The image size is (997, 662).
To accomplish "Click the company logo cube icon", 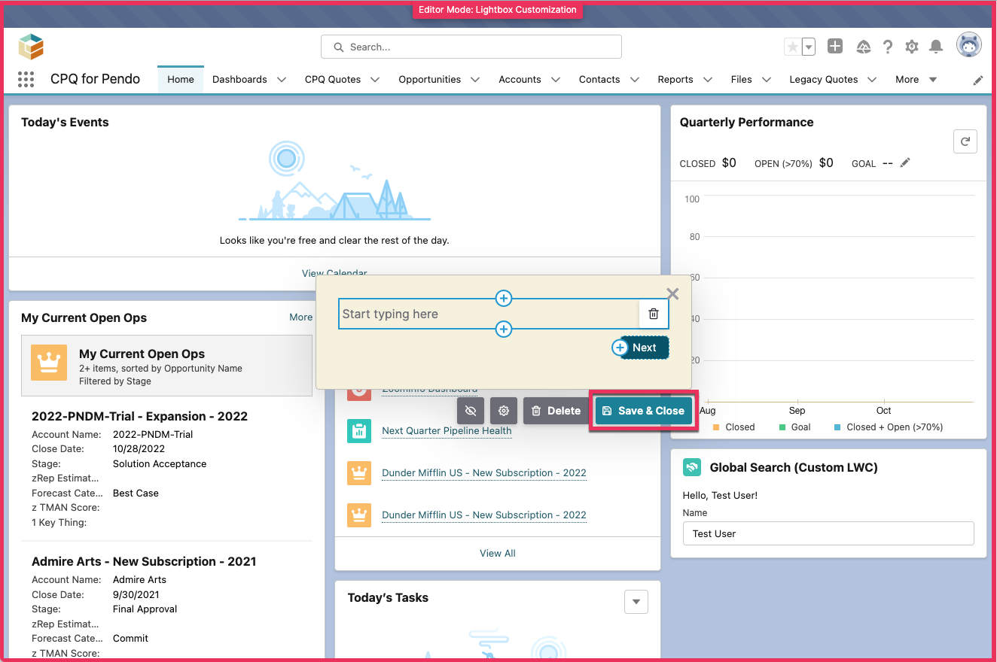I will tap(31, 47).
